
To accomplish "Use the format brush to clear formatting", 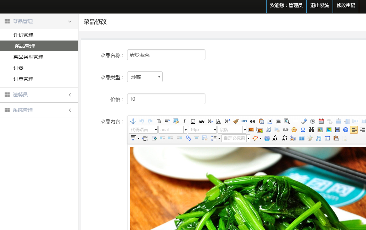I will [x=236, y=121].
